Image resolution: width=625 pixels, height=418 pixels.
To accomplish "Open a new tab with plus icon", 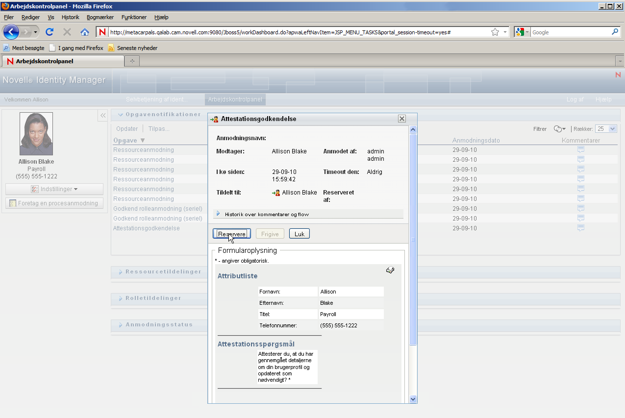I will 132,61.
